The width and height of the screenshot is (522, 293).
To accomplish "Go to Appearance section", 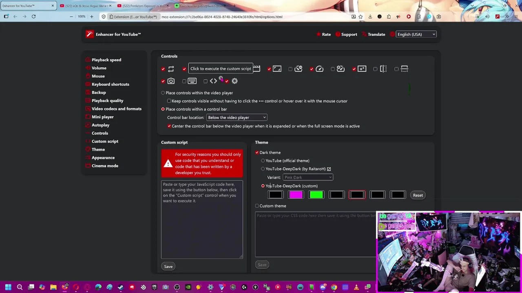I will [103, 157].
